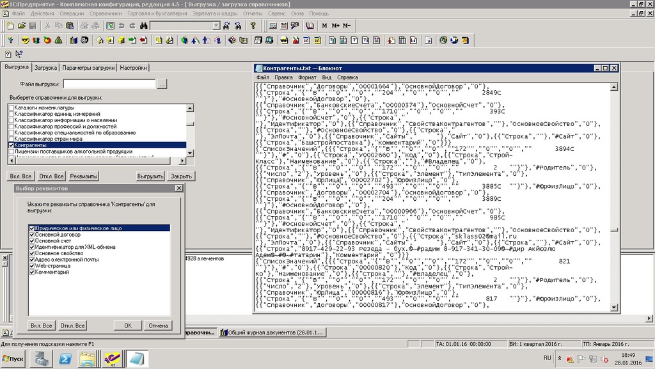Click the catalog list vertical scrollbar thumb
Viewport: 655px width, 369px height.
(190, 123)
